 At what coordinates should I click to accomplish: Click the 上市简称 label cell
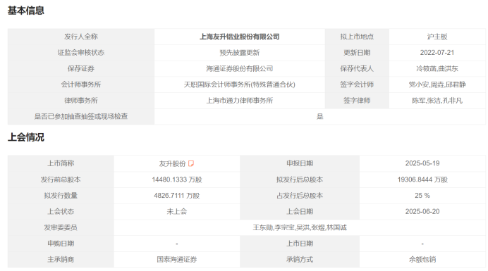point(61,163)
